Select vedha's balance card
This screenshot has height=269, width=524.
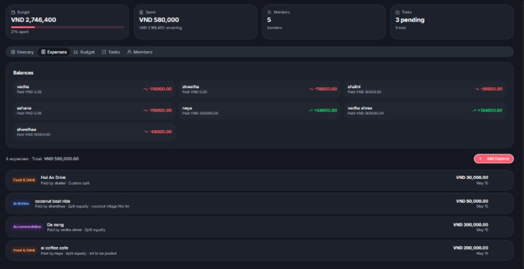(94, 89)
